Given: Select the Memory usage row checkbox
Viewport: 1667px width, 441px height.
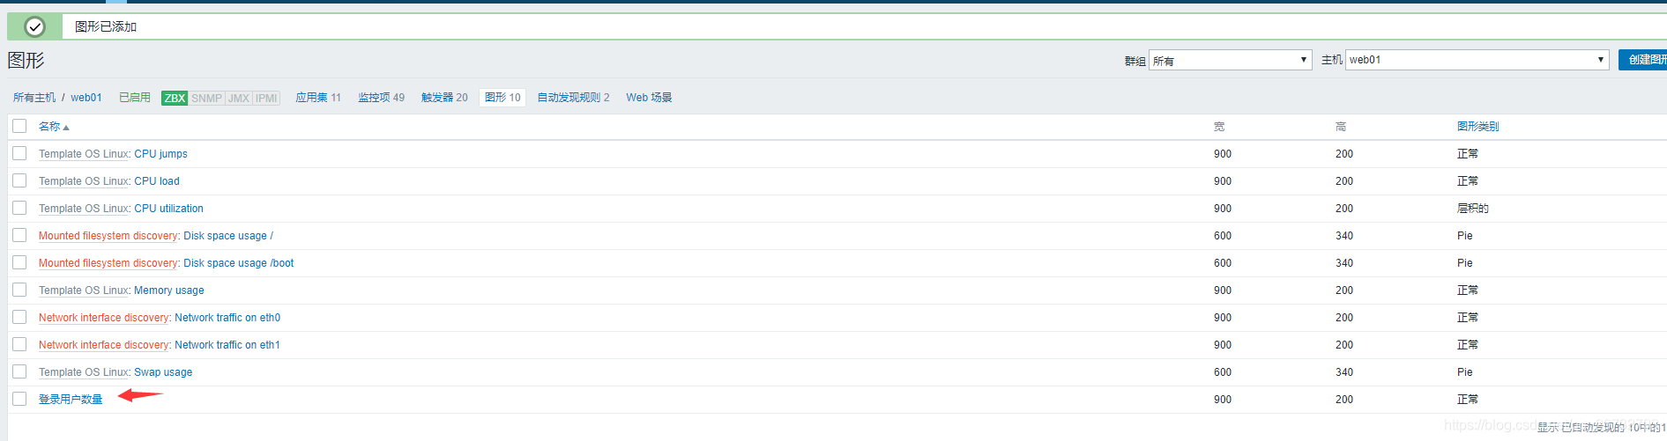Looking at the screenshot, I should pyautogui.click(x=19, y=290).
